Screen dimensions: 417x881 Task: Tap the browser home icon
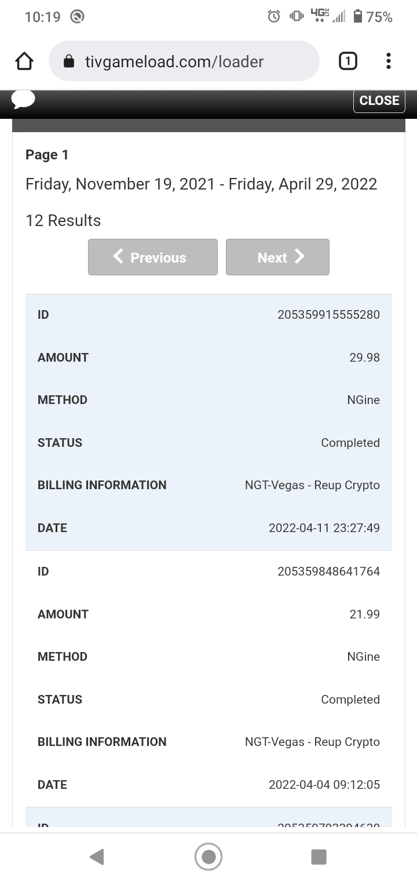tap(24, 61)
